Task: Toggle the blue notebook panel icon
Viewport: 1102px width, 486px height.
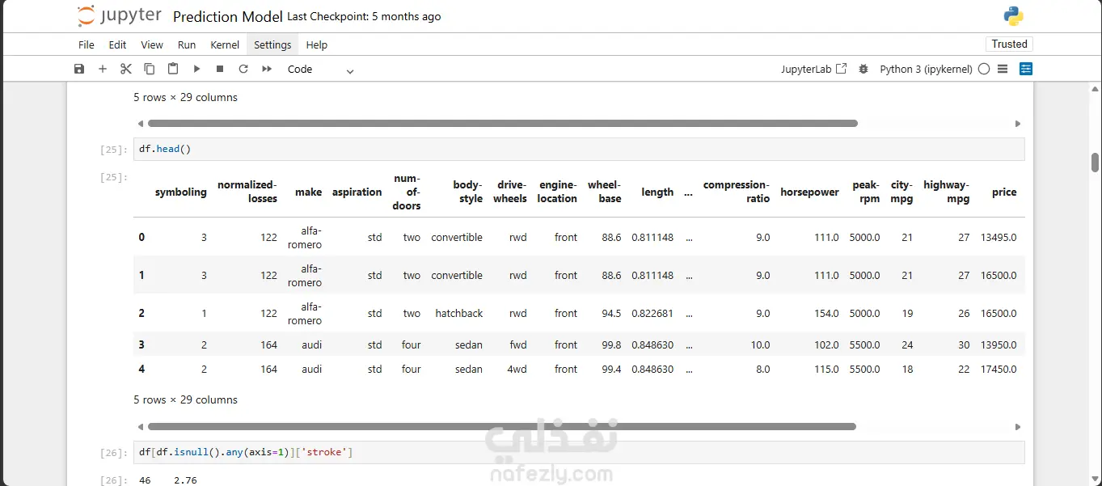Action: [1026, 70]
